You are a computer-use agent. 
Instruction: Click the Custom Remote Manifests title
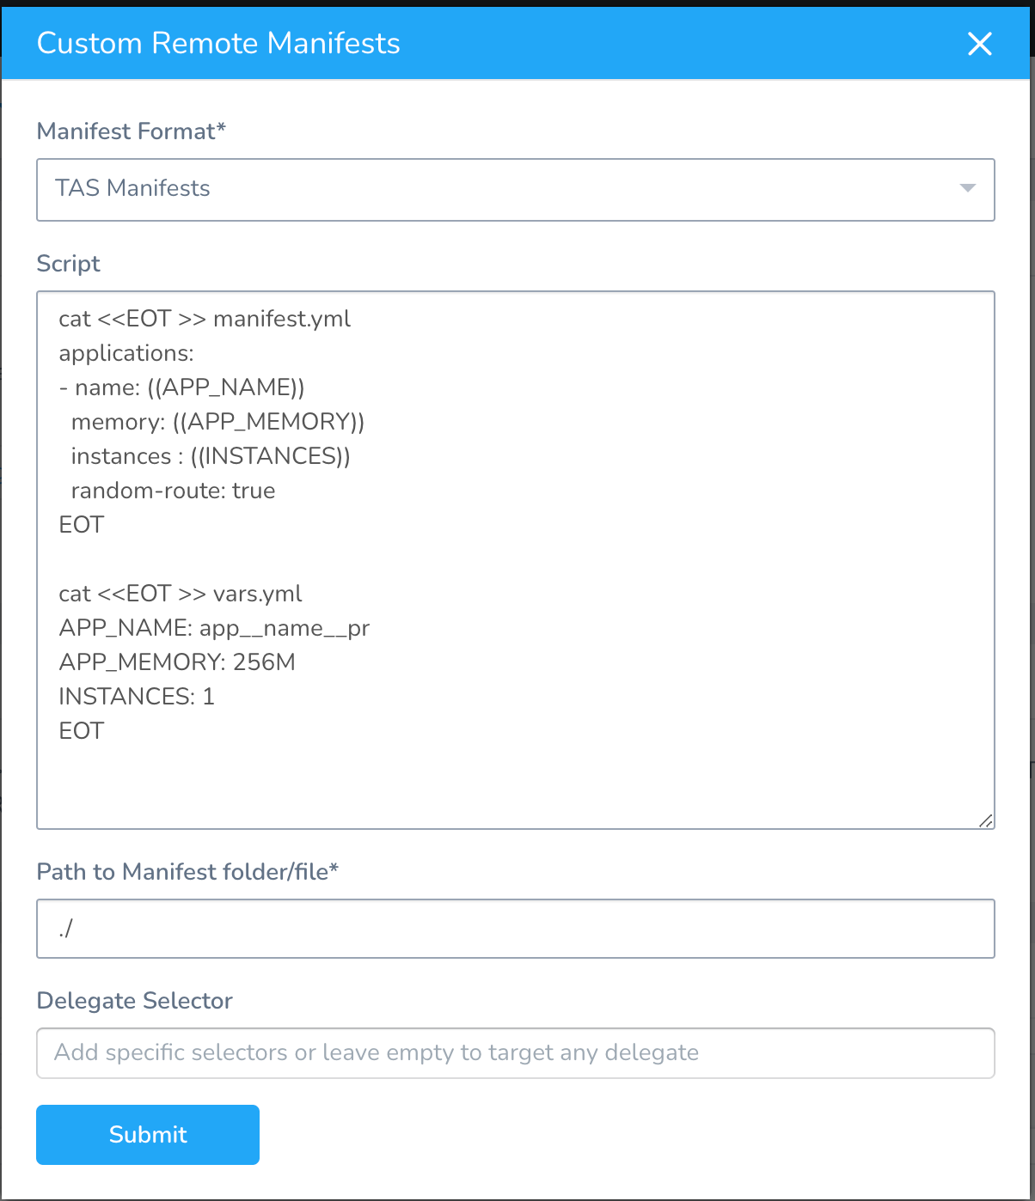(x=218, y=43)
